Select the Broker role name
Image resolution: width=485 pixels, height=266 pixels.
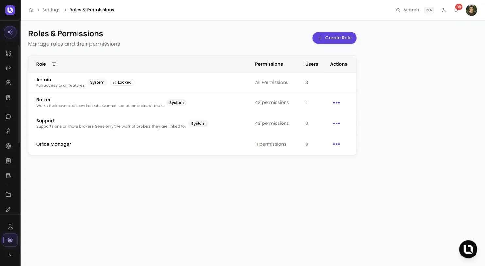point(43,100)
